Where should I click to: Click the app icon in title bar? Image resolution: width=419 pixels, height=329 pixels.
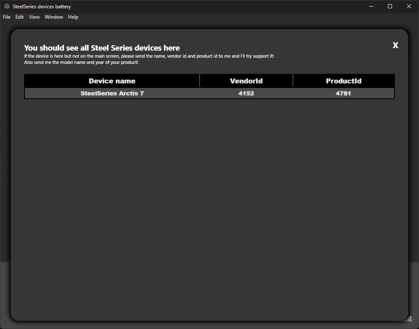[x=7, y=6]
